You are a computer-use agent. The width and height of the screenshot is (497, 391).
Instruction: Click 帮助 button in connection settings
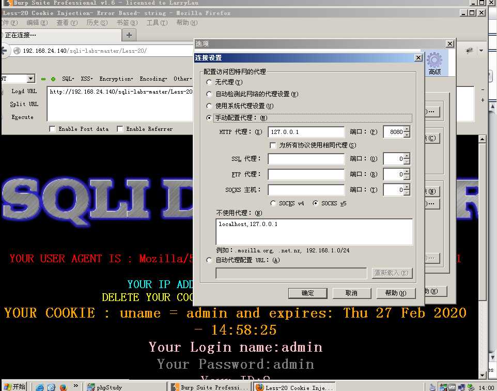click(x=396, y=293)
